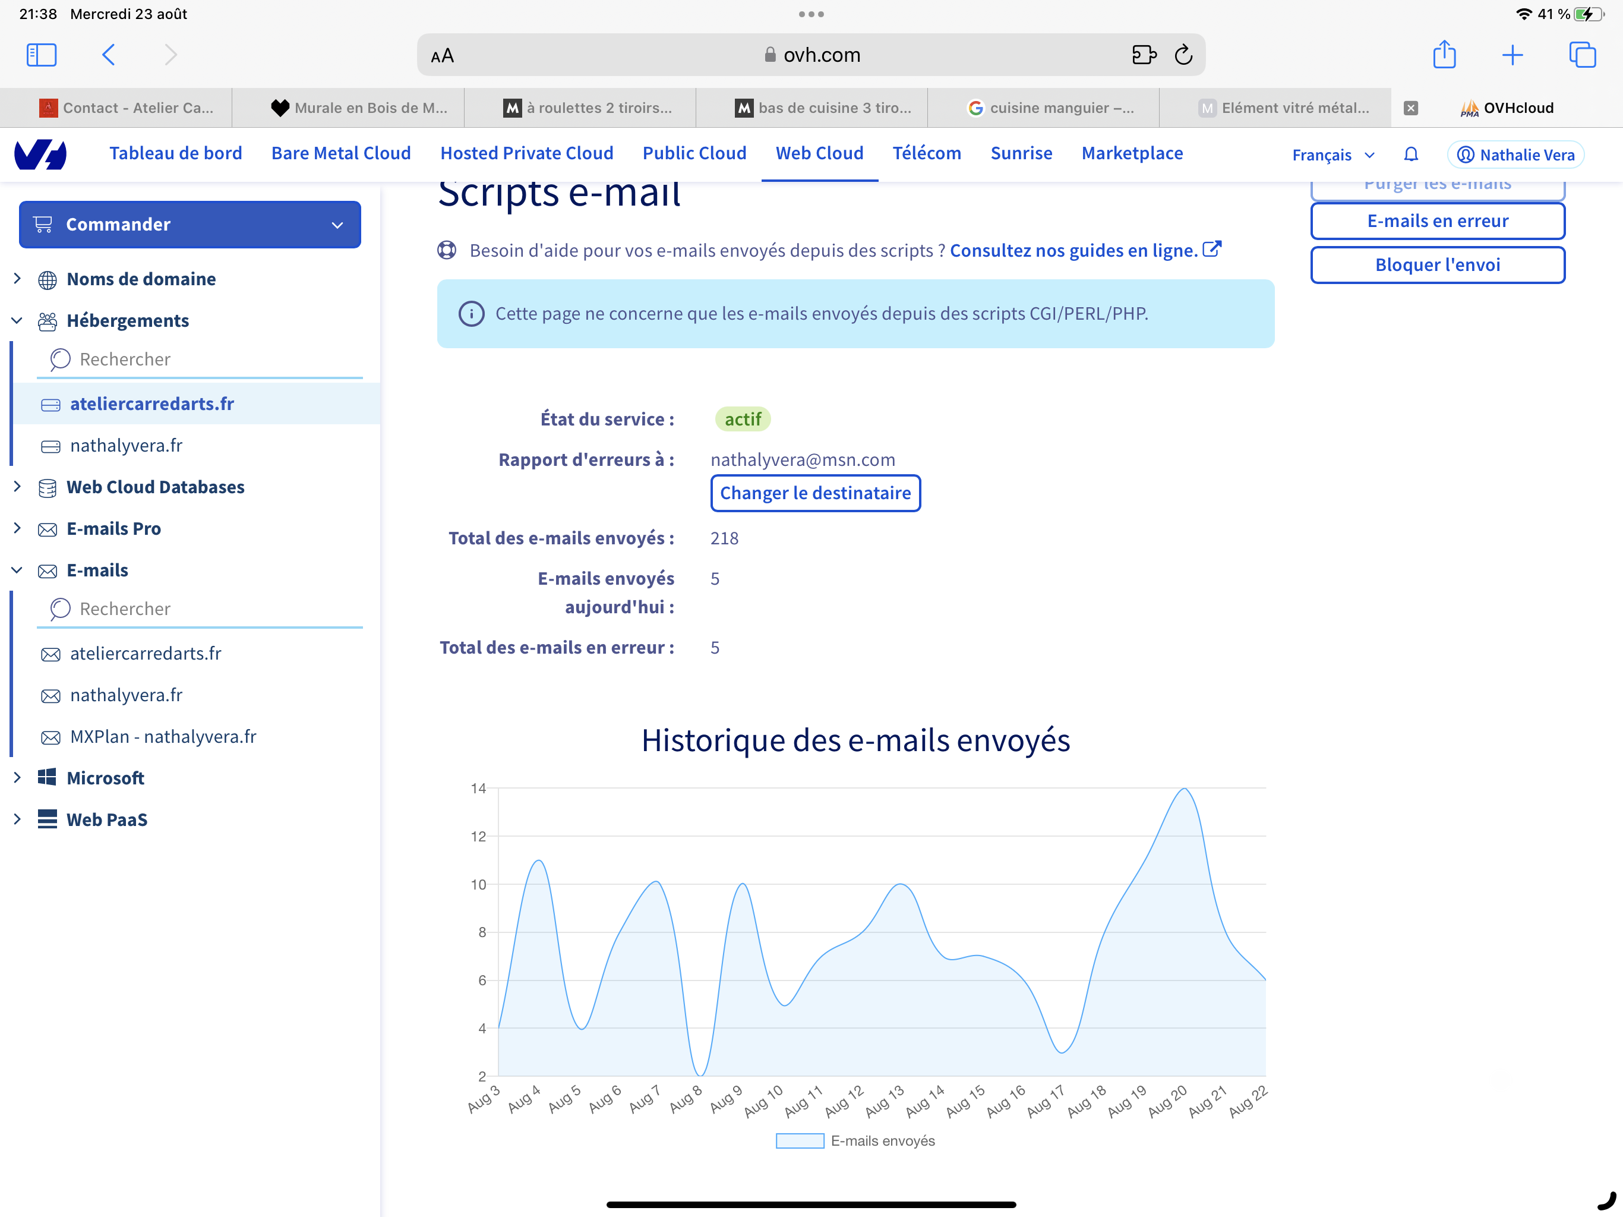Open the Safari share sheet icon
The image size is (1623, 1217).
pos(1444,55)
